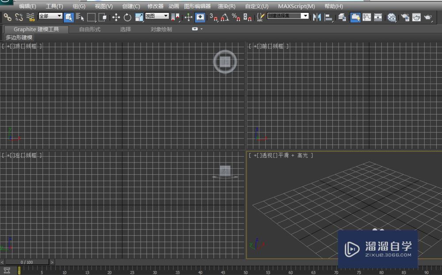Switch to the 自由形式 ribbon tab
442x275 pixels.
point(89,29)
